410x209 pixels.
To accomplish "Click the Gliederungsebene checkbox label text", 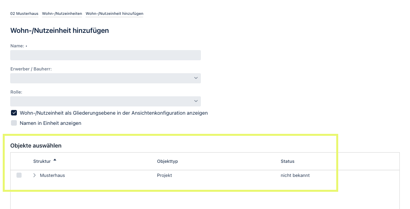I will coord(114,113).
